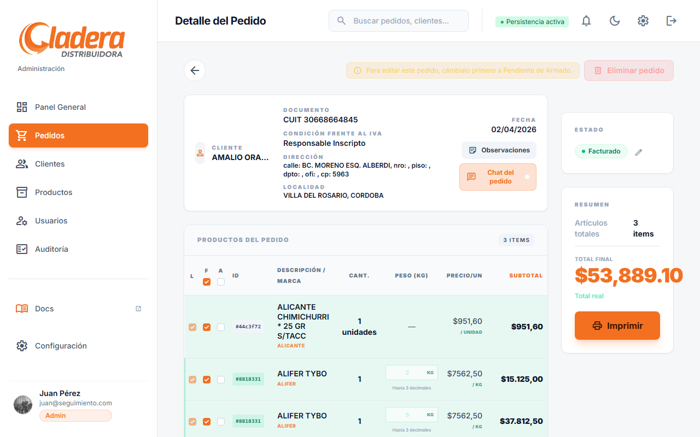Open settings with the top-bar gear icon

point(643,20)
